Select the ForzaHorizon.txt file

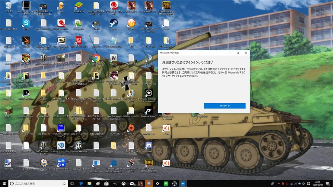tap(113, 94)
